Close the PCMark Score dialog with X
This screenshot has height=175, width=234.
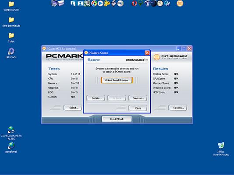coord(147,53)
